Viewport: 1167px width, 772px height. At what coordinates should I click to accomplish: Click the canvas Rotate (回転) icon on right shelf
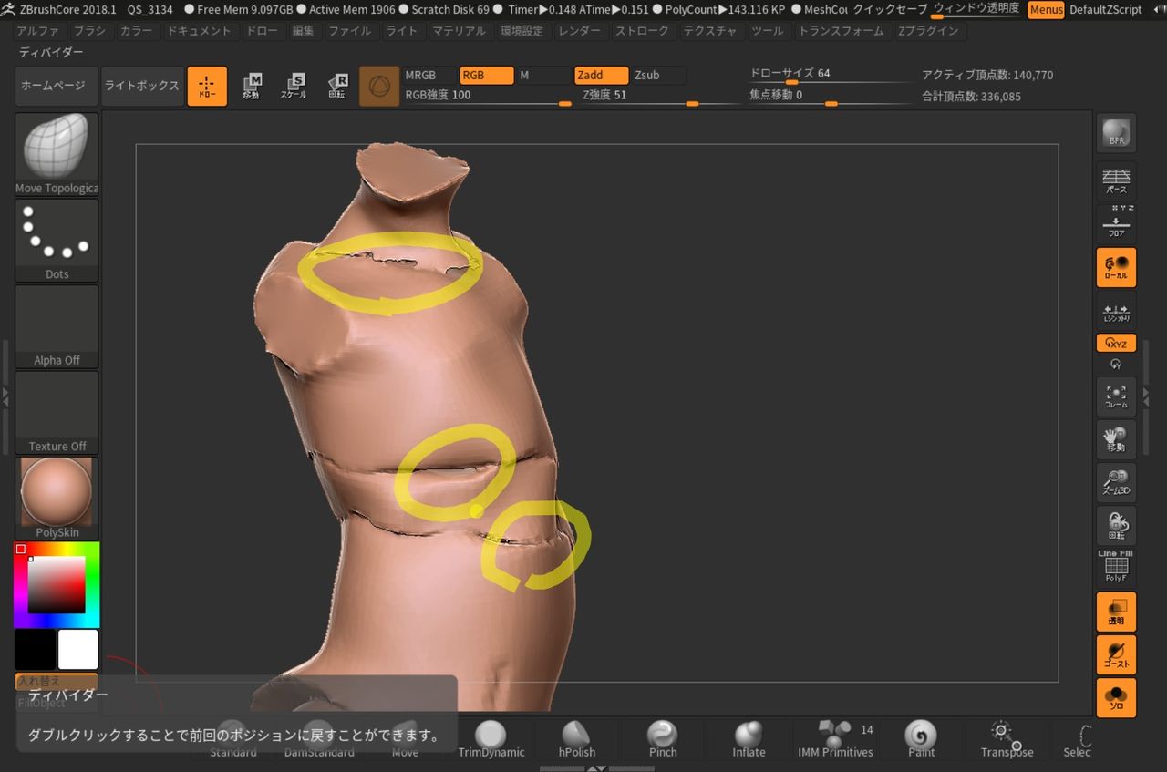click(x=1116, y=526)
